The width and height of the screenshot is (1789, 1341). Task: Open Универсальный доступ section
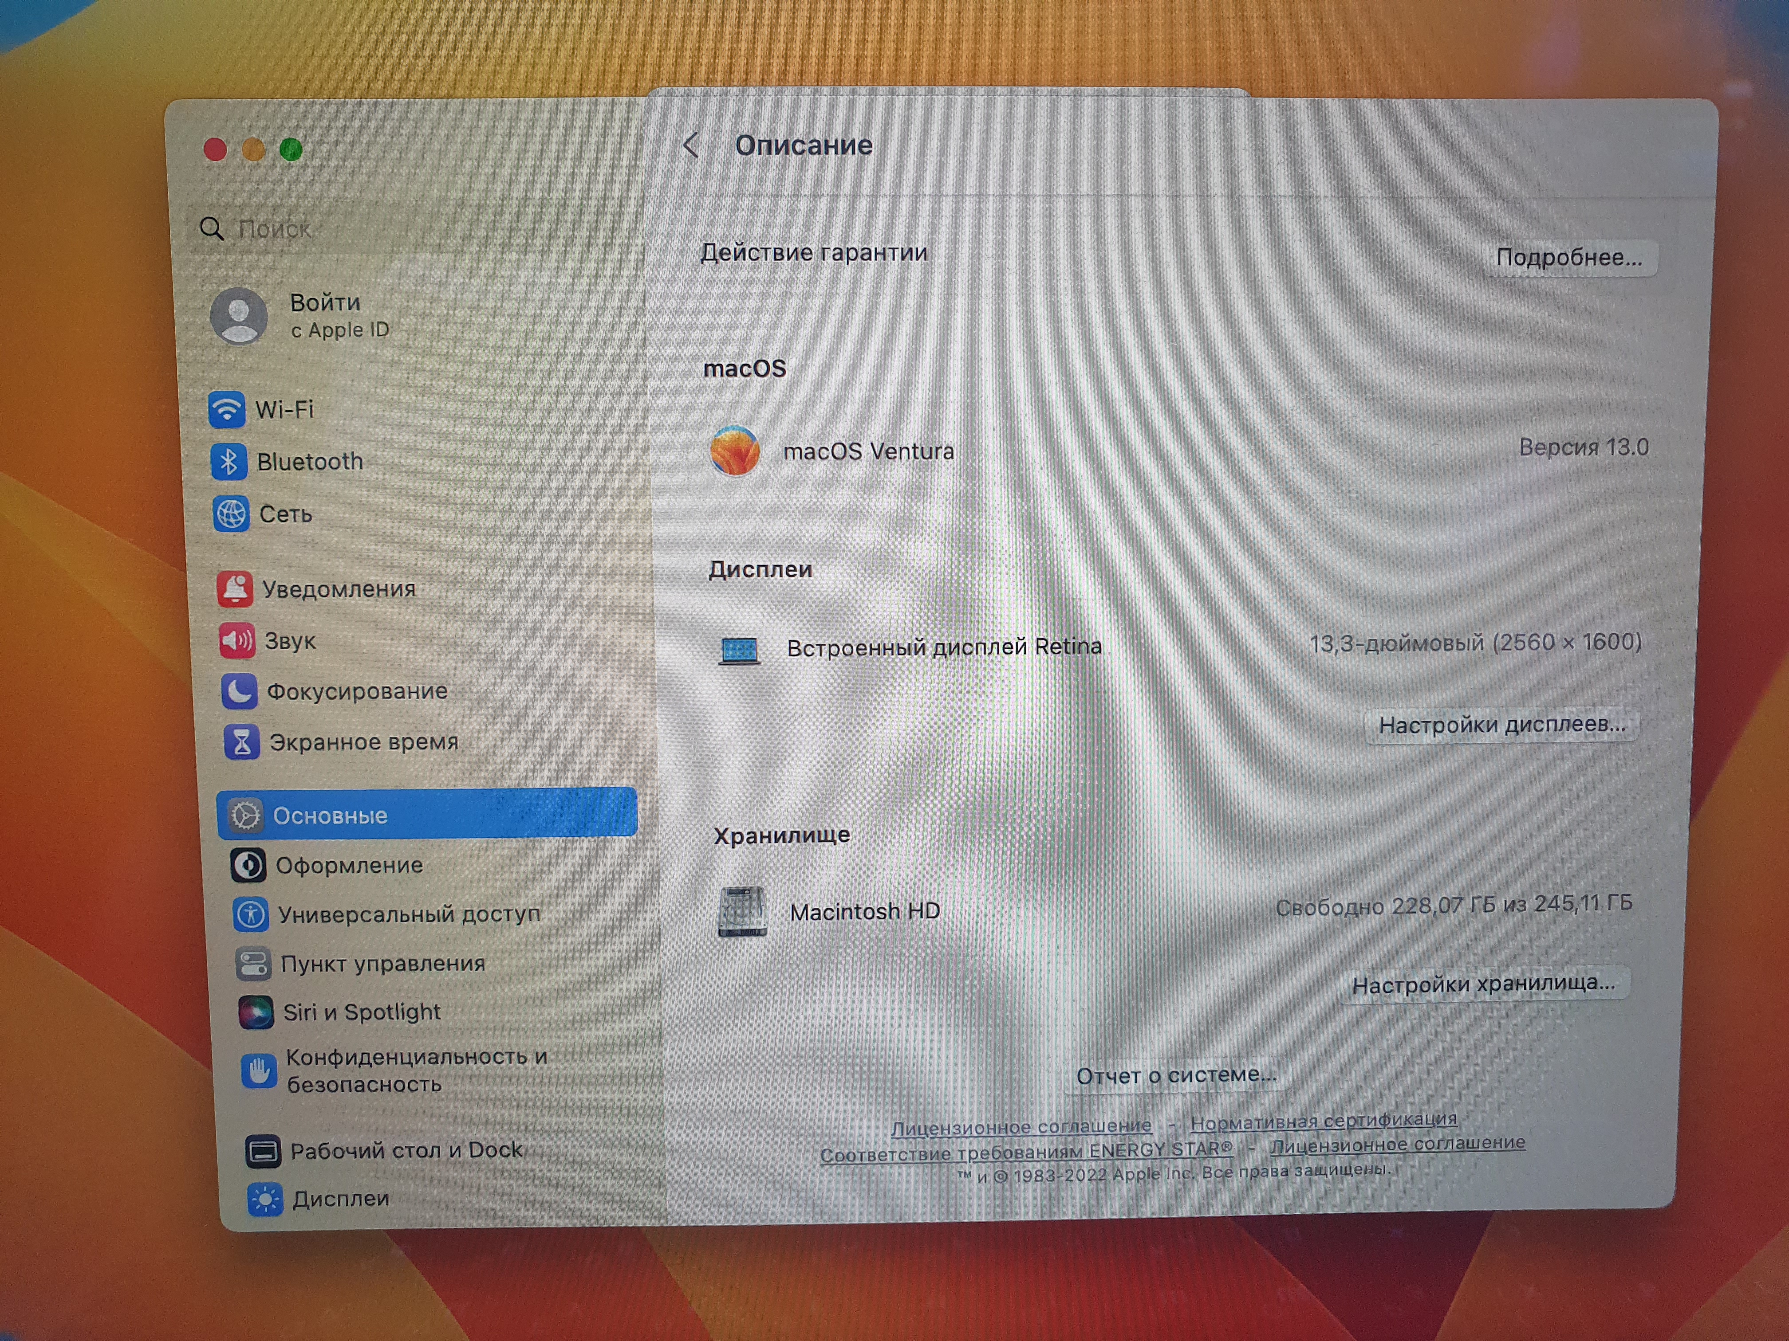point(409,914)
